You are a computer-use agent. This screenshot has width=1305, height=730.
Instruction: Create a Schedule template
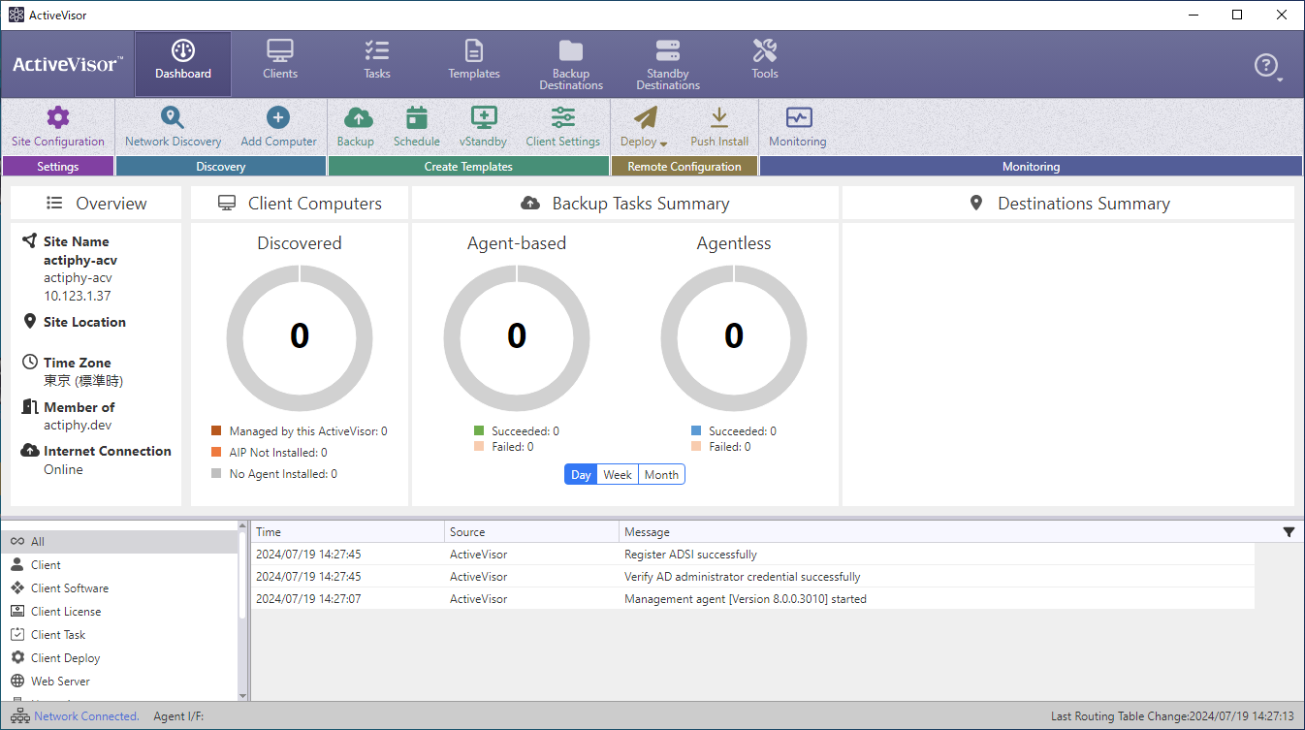417,127
